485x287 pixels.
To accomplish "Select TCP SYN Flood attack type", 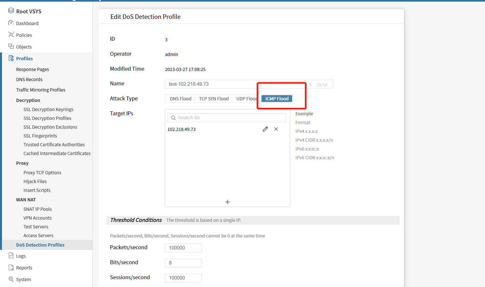I will tap(214, 99).
